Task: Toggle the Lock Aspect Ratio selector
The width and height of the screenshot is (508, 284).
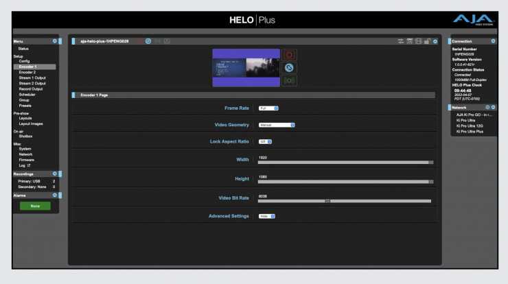Action: (x=266, y=142)
